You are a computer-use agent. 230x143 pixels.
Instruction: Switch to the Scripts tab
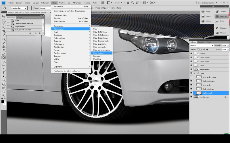(x=20, y=18)
